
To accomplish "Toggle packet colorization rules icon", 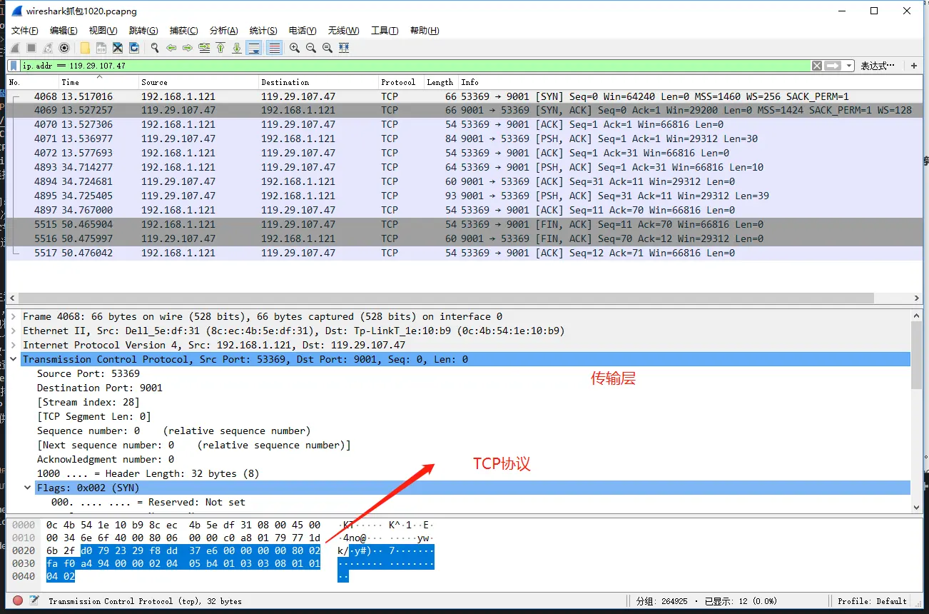I will click(274, 48).
